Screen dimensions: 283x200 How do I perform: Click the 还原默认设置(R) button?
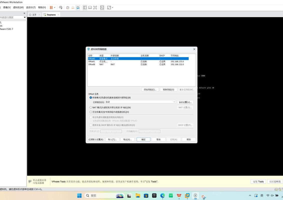pos(96,139)
